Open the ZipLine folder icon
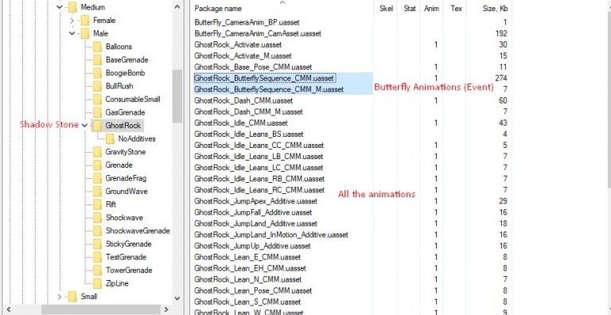The height and width of the screenshot is (315, 611). click(97, 283)
